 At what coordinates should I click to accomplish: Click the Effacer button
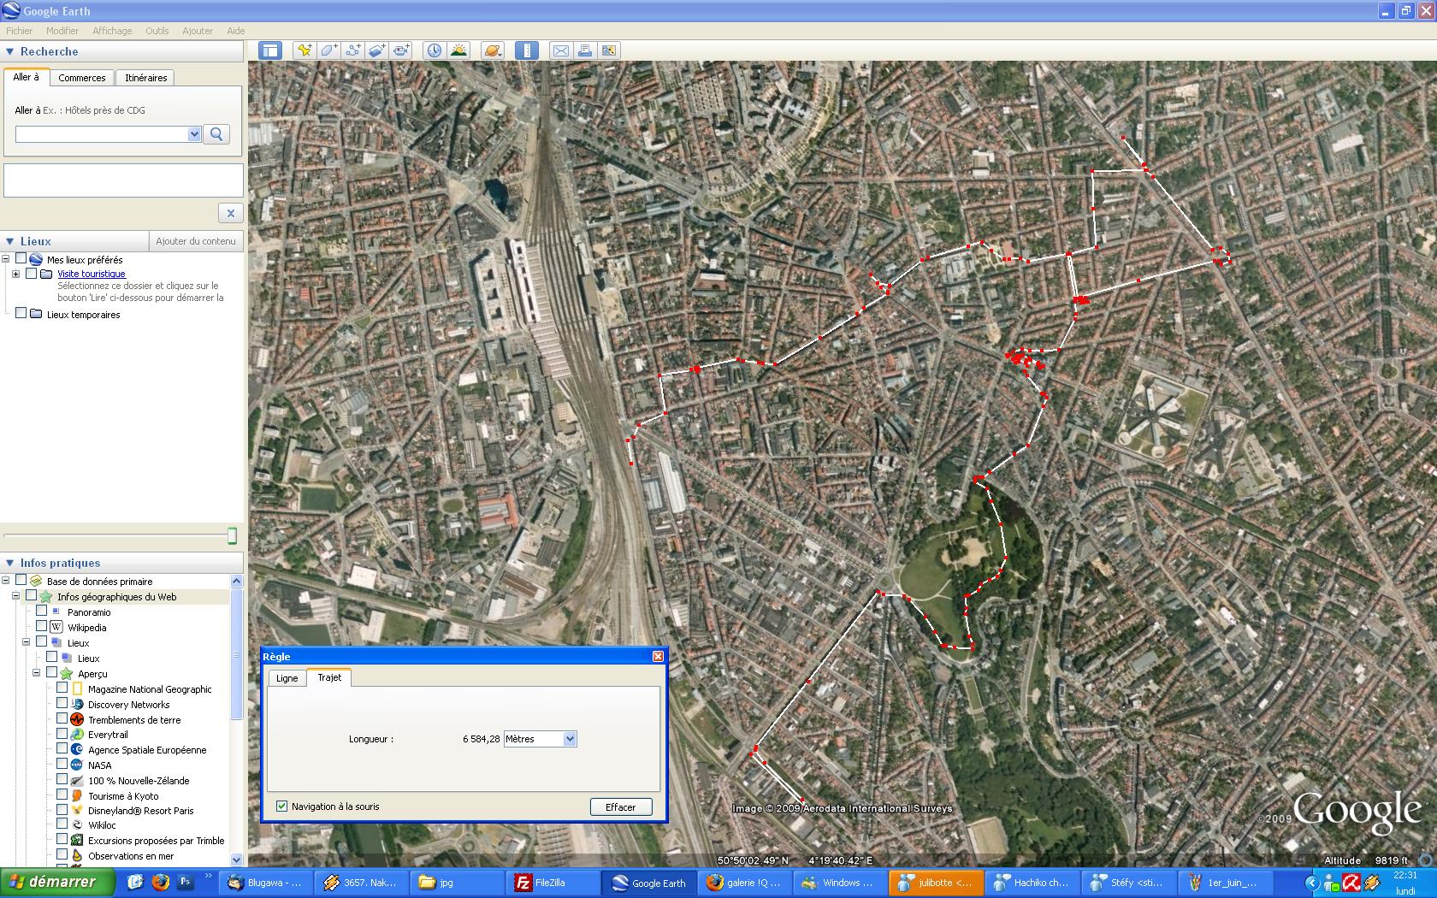coord(621,806)
